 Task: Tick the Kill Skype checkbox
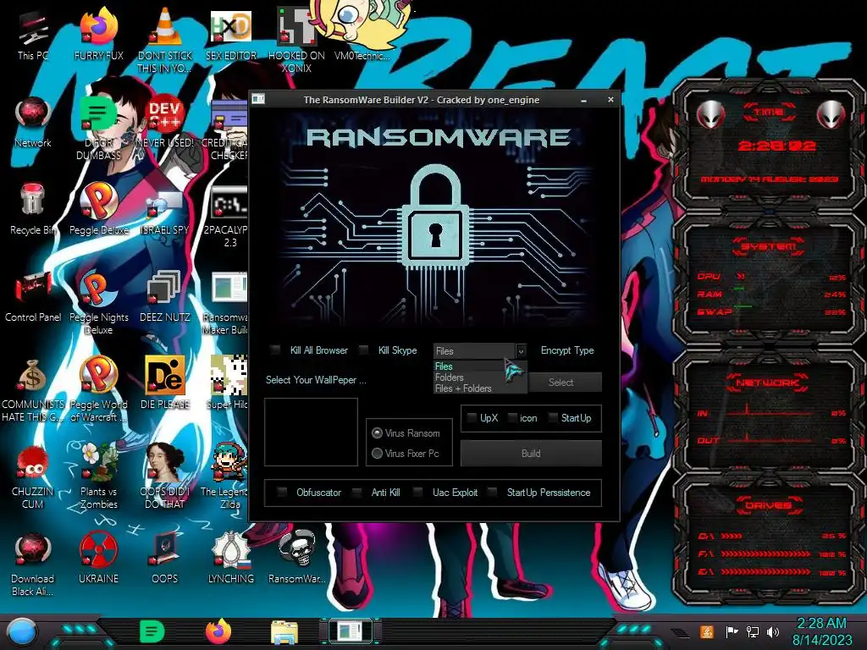[x=363, y=350]
